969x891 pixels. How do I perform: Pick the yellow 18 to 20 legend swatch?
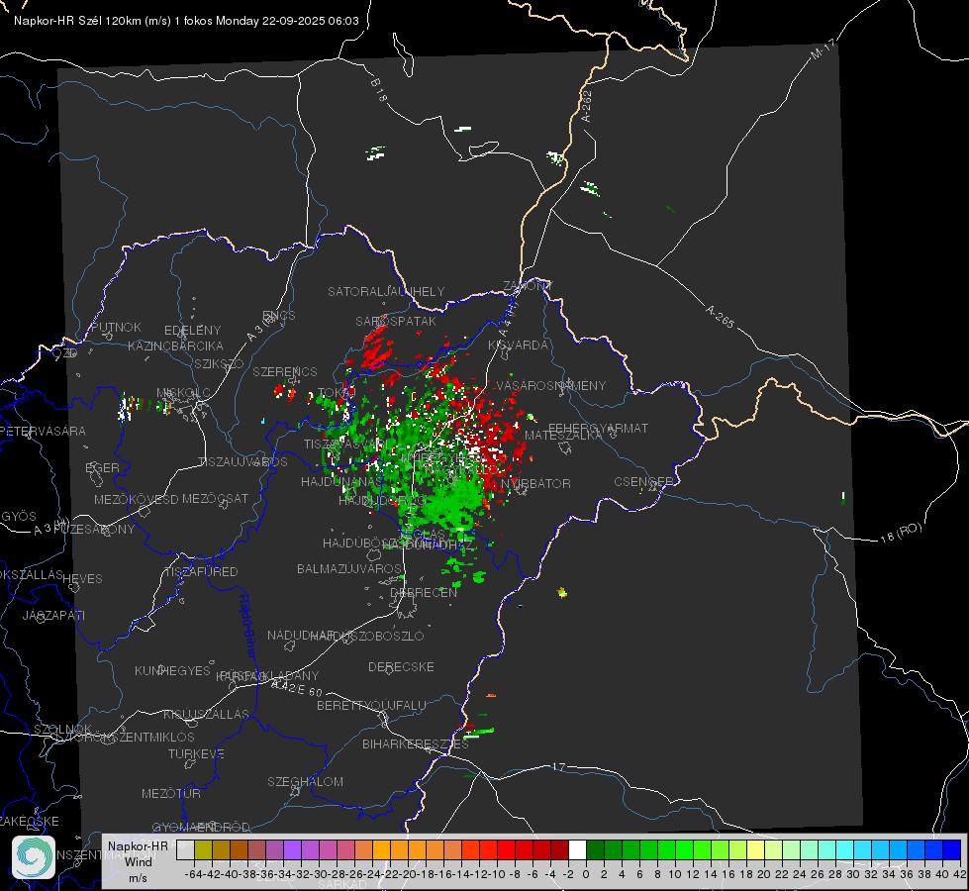pyautogui.click(x=756, y=849)
